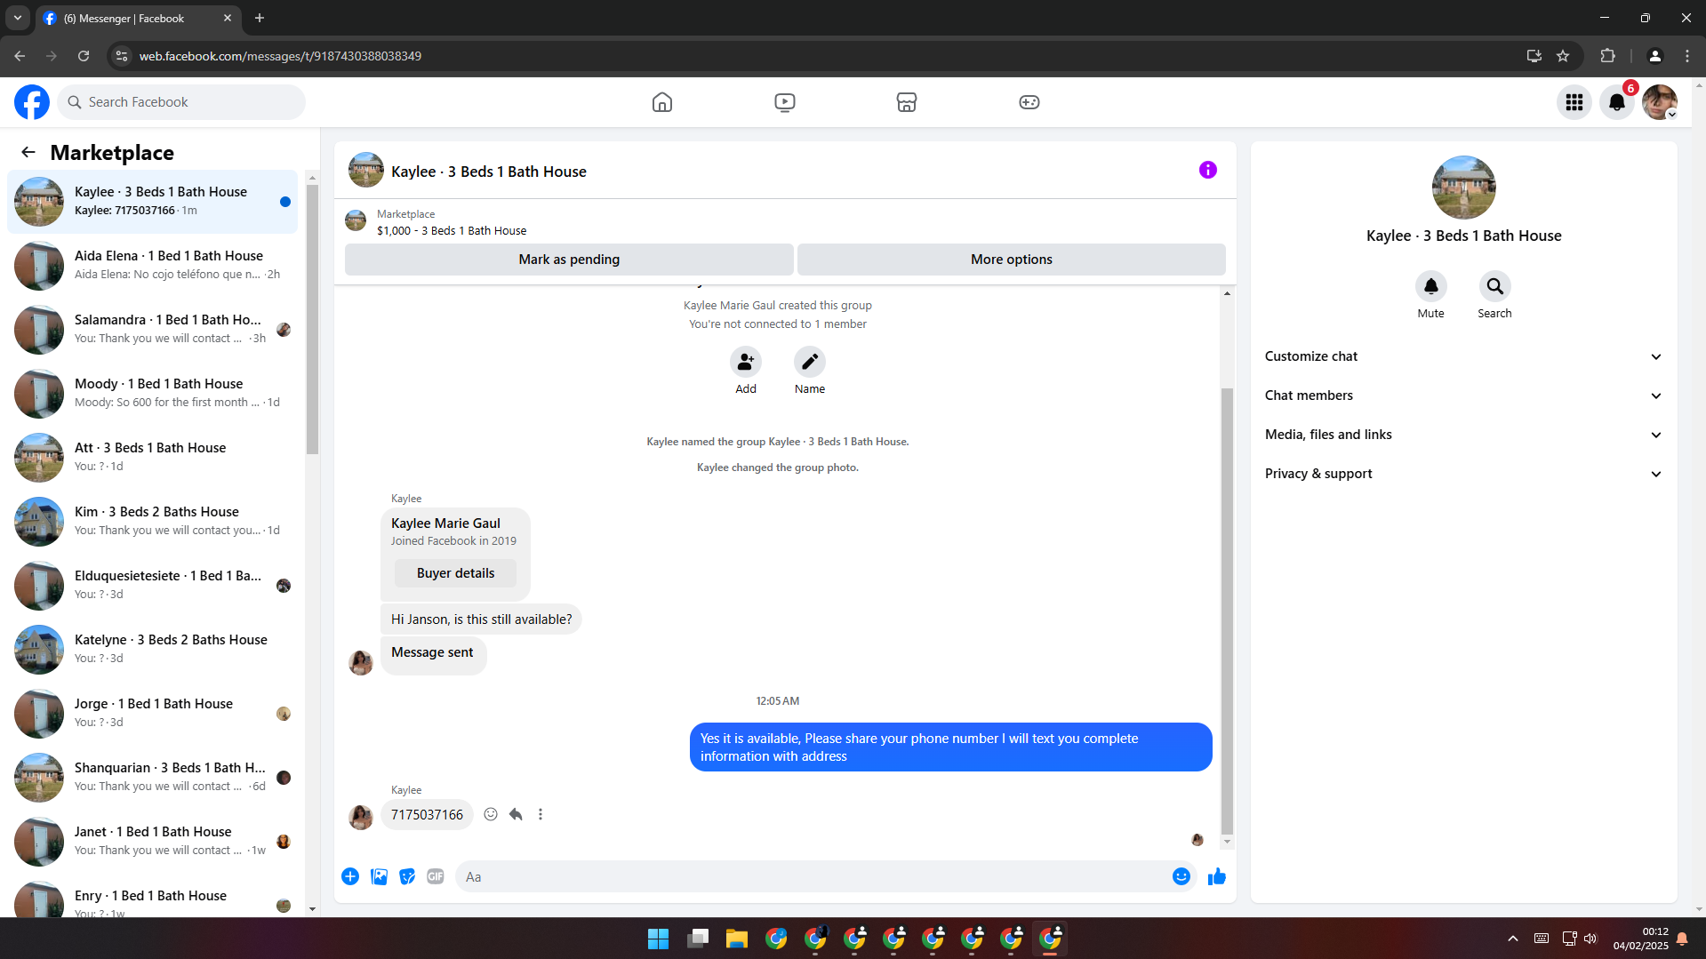Add people to the group chat
Screen dimensions: 1706x959
coord(745,362)
